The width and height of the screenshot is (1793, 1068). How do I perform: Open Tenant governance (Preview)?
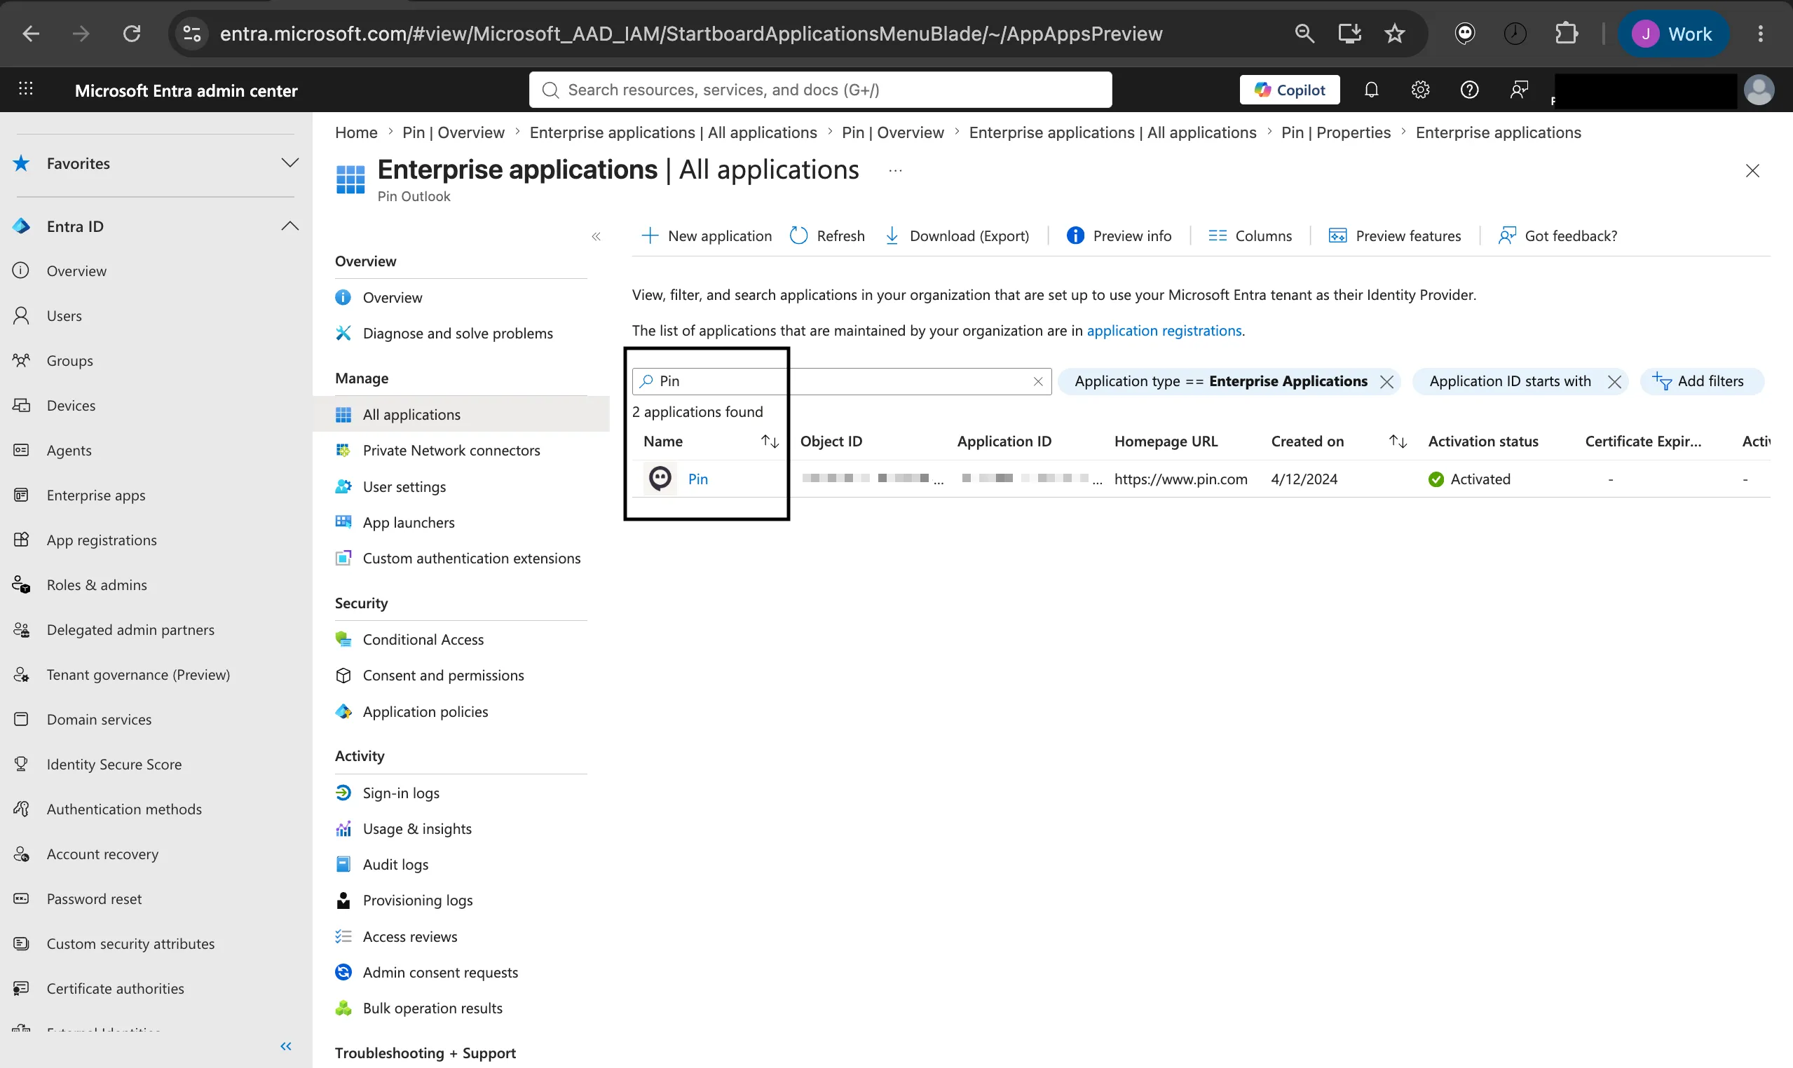click(138, 674)
